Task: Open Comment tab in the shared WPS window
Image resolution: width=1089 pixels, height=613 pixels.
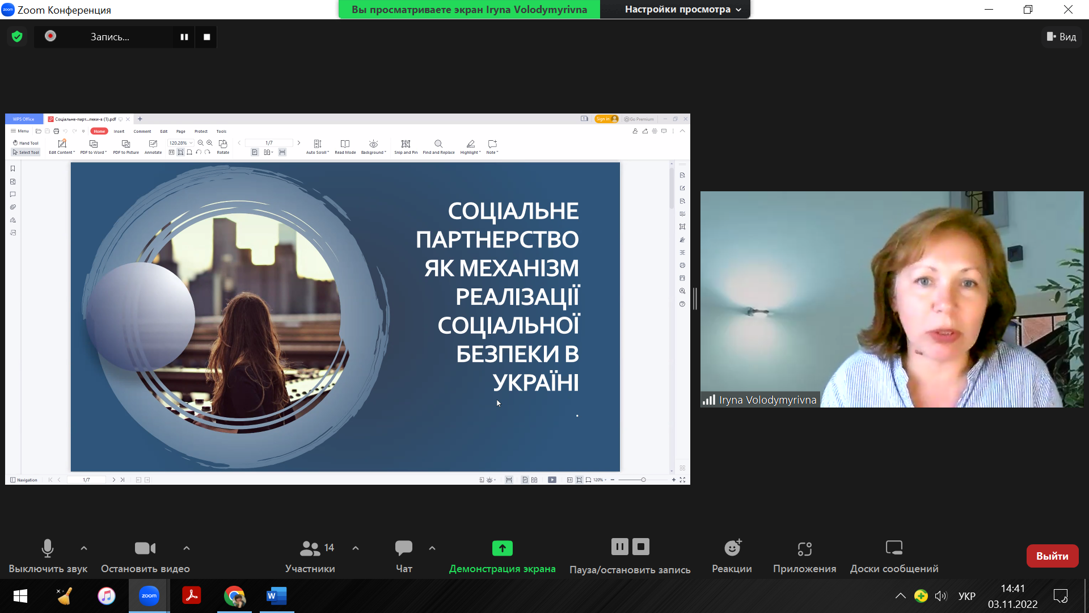Action: 142,131
